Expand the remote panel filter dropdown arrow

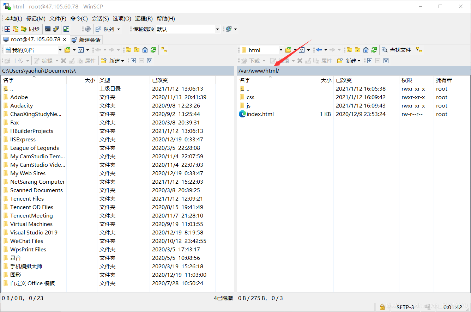click(308, 50)
